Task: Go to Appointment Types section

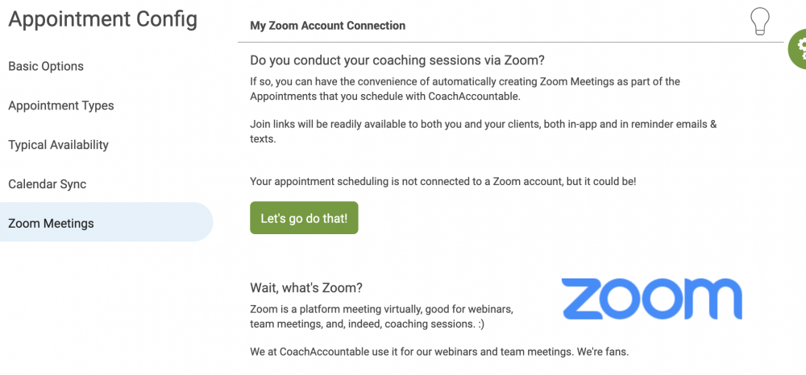Action: [x=61, y=105]
